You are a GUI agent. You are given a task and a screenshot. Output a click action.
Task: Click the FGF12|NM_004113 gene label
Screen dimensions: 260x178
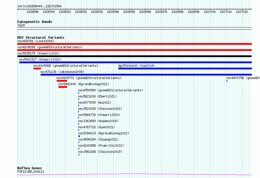[31, 172]
